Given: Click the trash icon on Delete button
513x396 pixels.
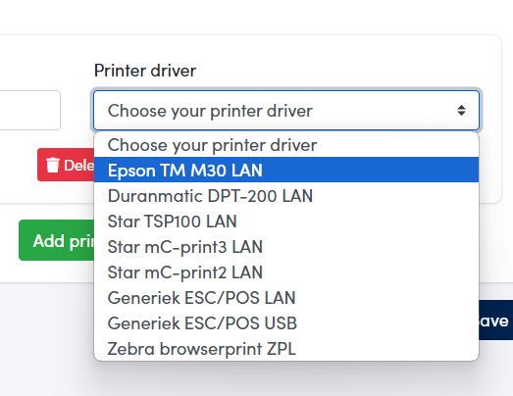Looking at the screenshot, I should [x=52, y=165].
